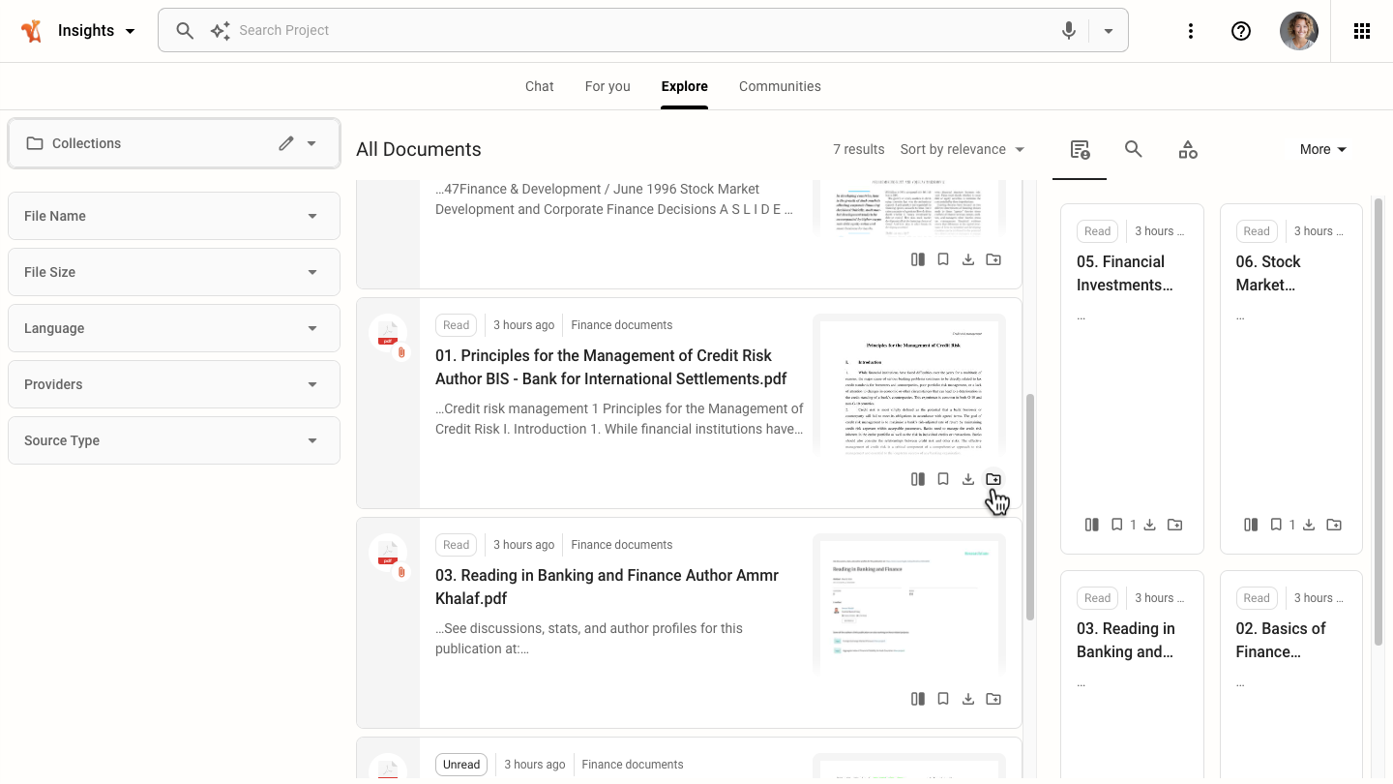Expand the Collections dropdown arrow
Image resolution: width=1393 pixels, height=784 pixels.
point(311,143)
